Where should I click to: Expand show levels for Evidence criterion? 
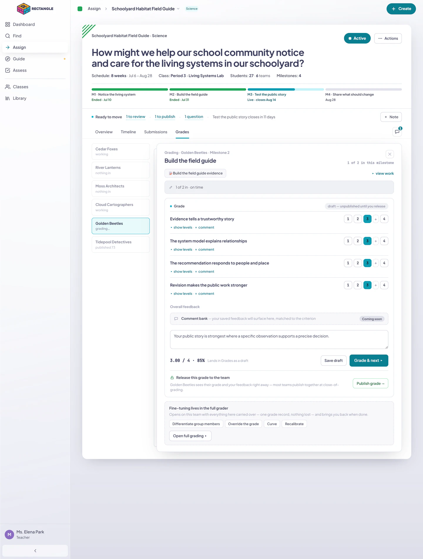(182, 227)
